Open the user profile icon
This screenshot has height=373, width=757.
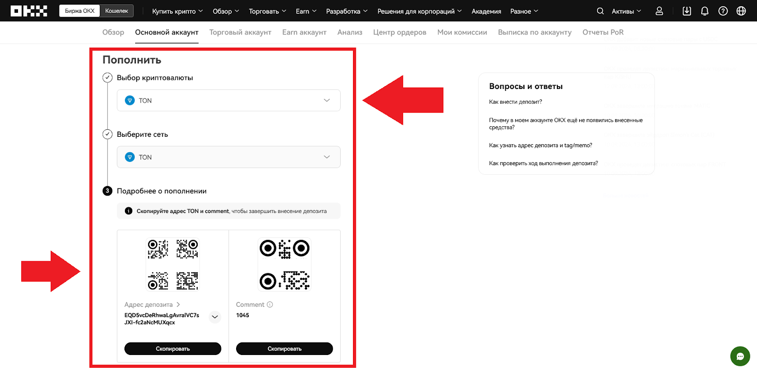point(659,11)
